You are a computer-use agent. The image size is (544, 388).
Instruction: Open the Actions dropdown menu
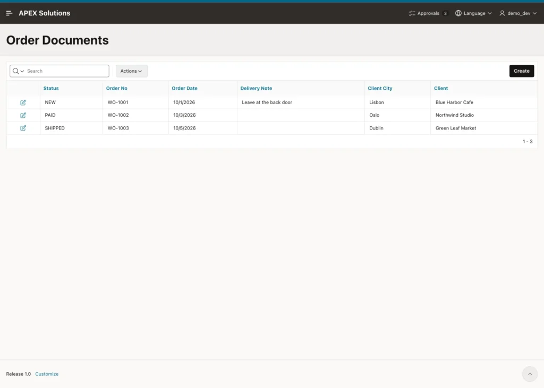click(132, 71)
